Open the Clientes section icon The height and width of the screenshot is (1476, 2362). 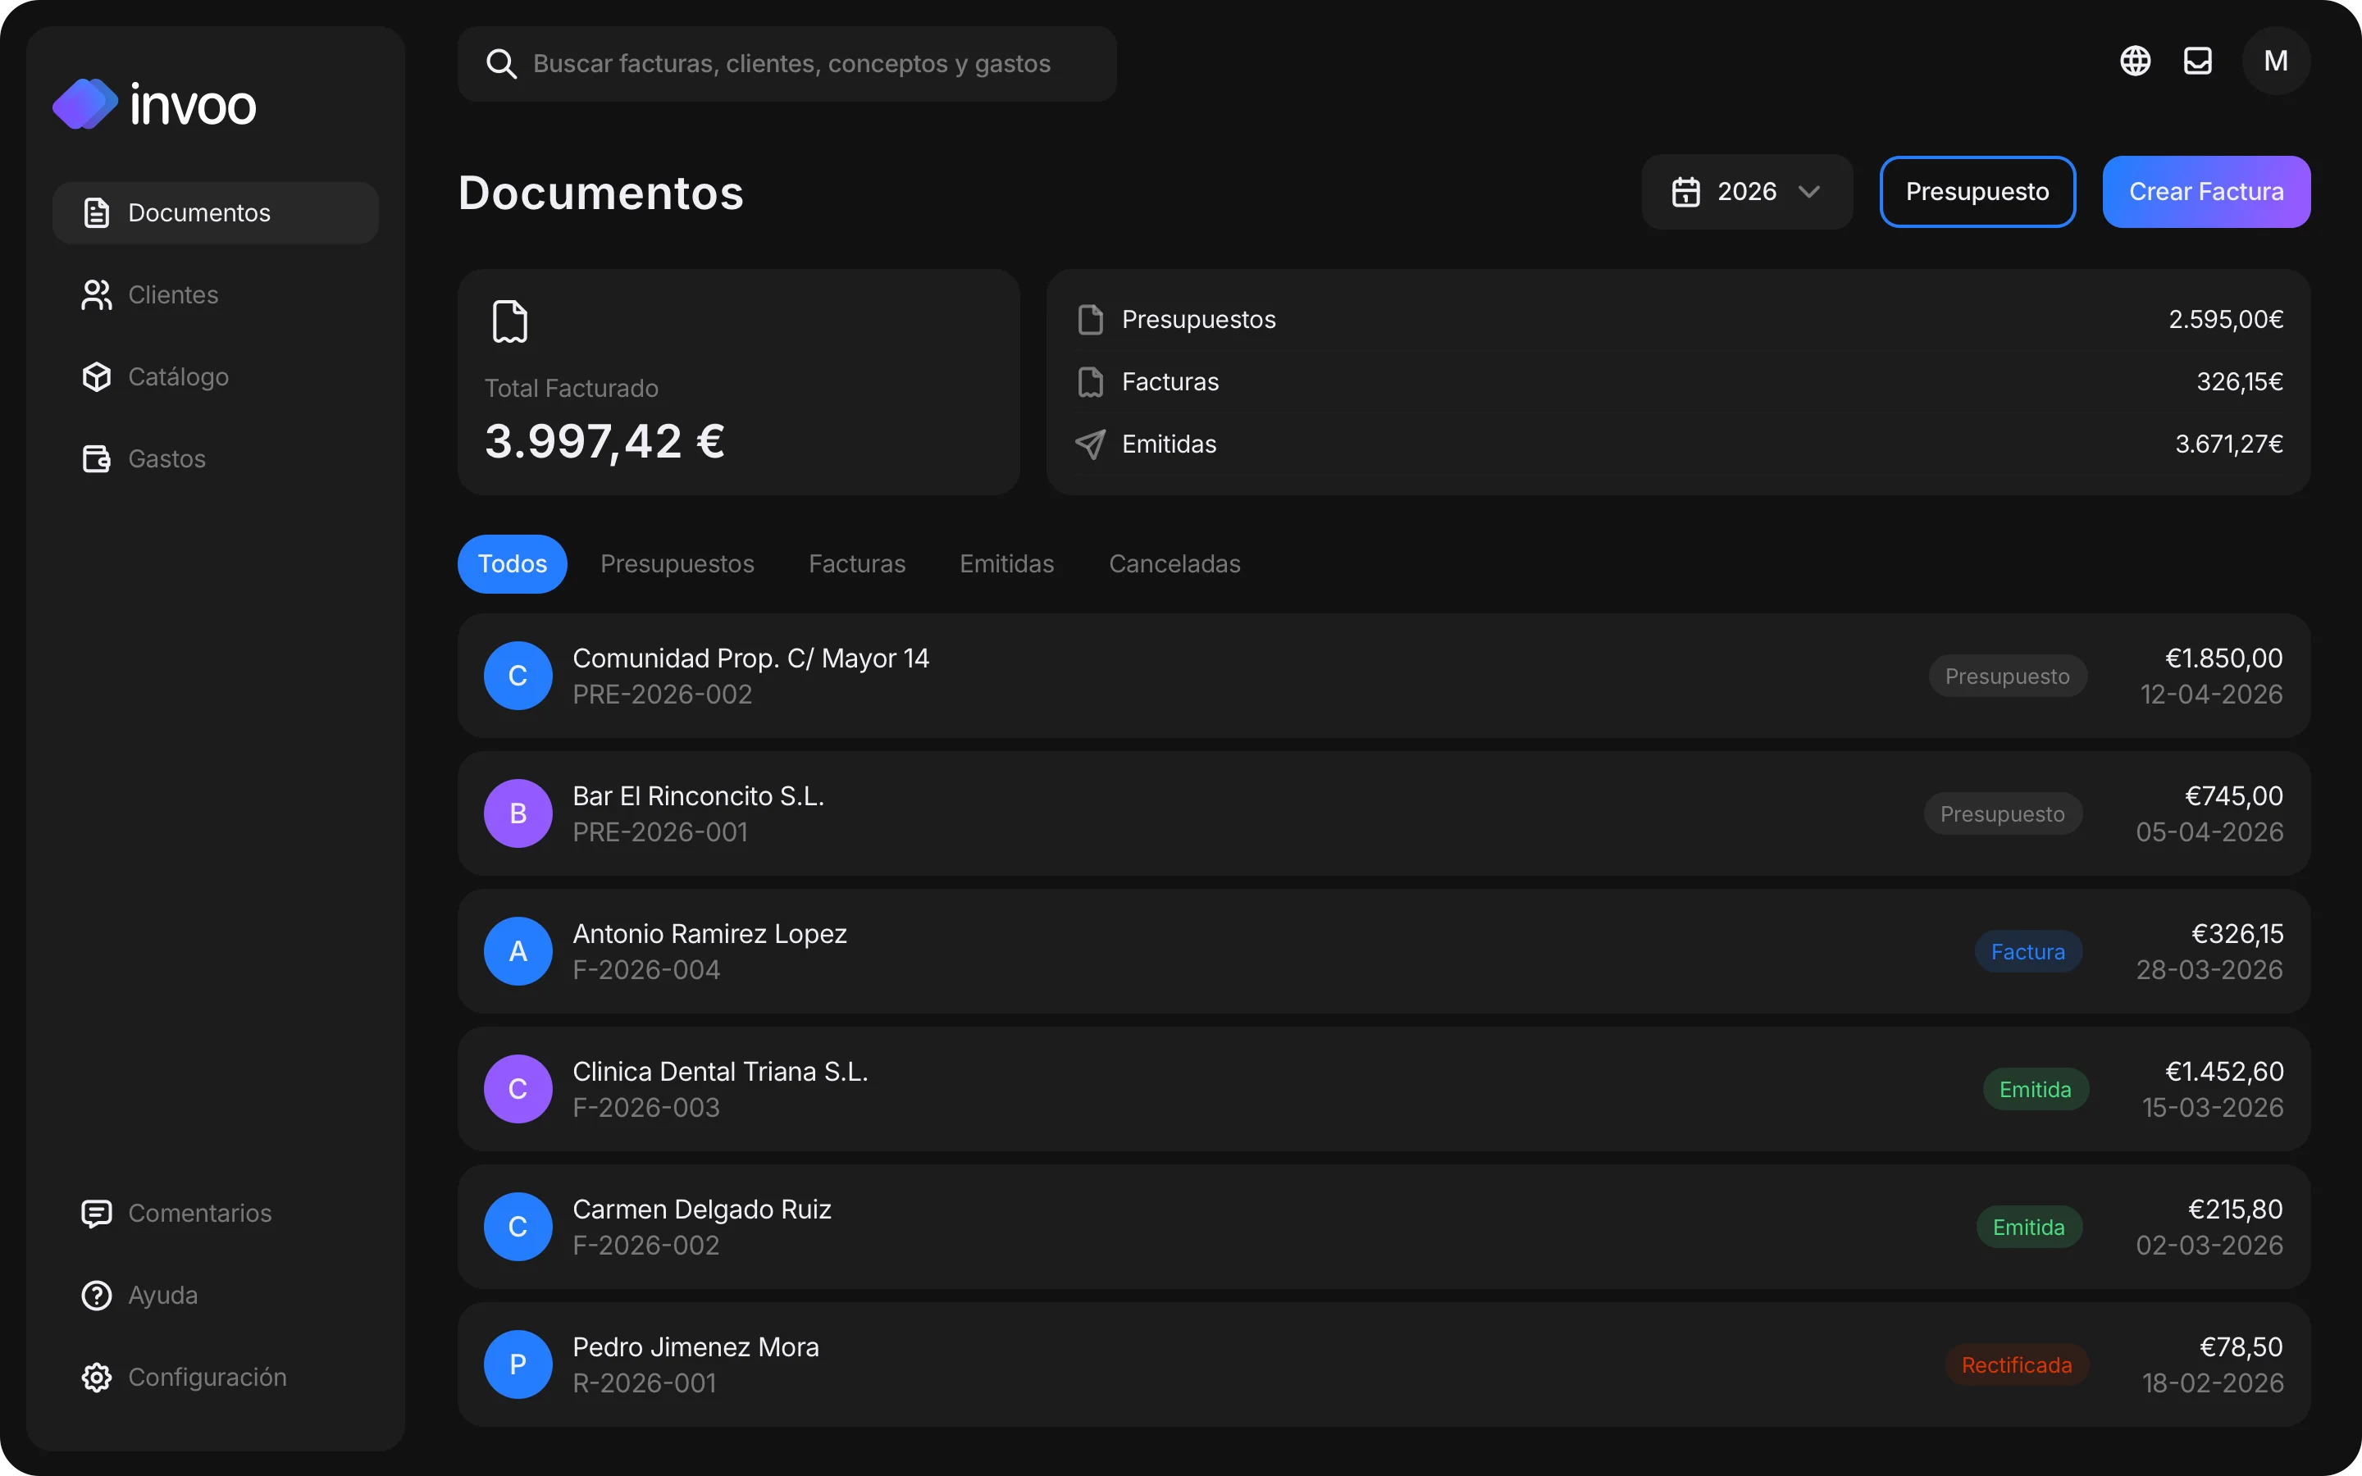96,294
